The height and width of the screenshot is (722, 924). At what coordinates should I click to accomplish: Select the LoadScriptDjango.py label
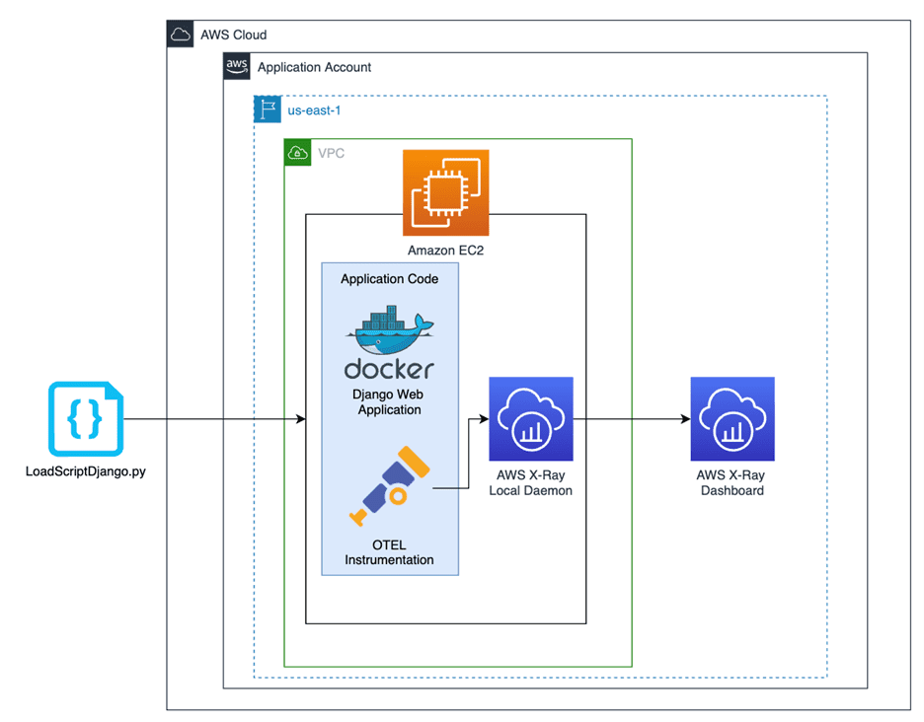(86, 471)
